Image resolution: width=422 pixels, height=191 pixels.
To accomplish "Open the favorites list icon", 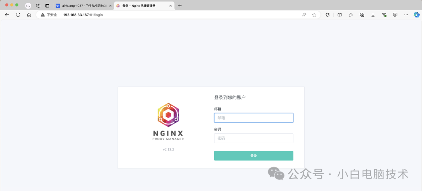I will tap(350, 15).
